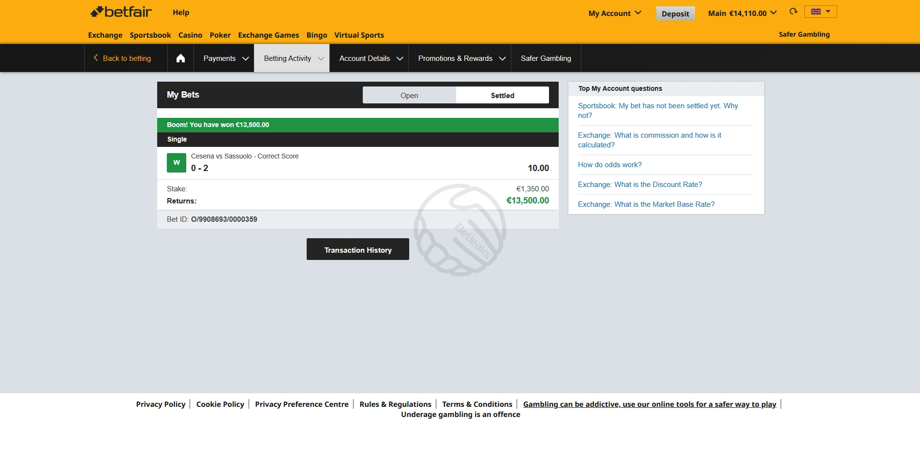
Task: Open 'What is the Discount Rate?' link
Action: click(640, 185)
